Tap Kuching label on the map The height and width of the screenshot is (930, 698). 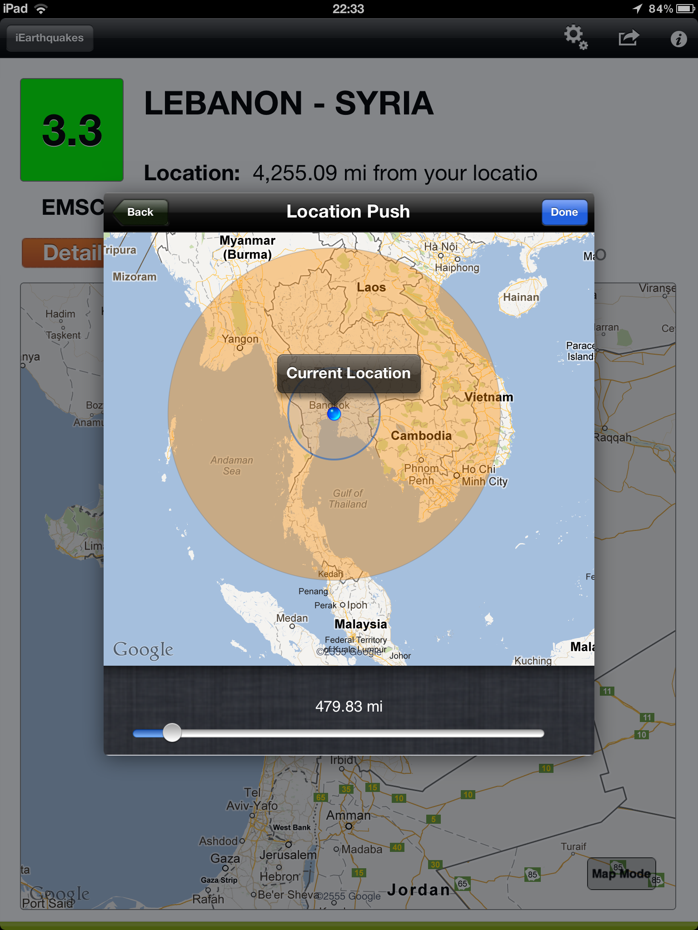pyautogui.click(x=533, y=660)
